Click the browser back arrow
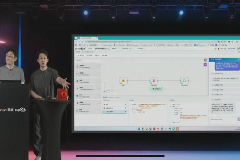 tap(76, 42)
